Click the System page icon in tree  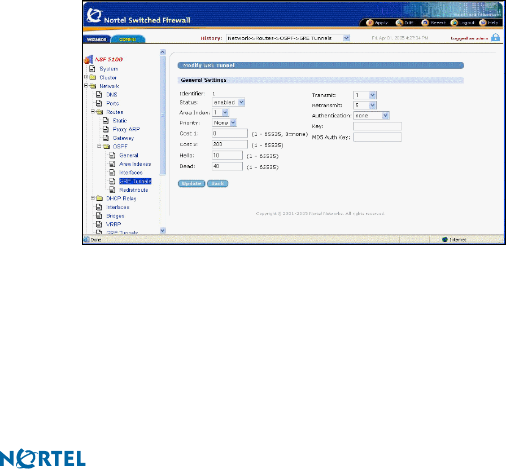click(92, 69)
